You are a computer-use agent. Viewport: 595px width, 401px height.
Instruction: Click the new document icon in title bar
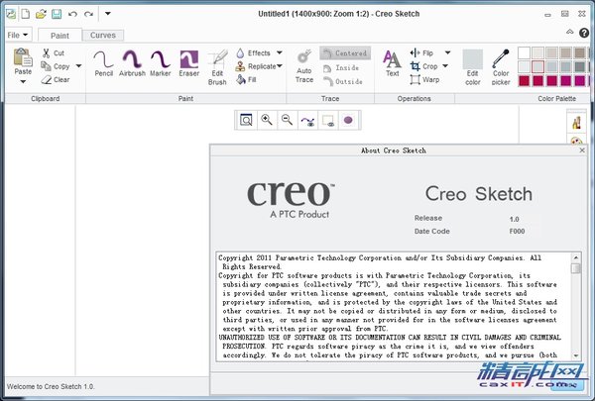25,14
